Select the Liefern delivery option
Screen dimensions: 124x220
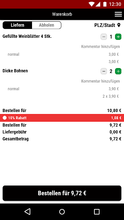(18, 25)
